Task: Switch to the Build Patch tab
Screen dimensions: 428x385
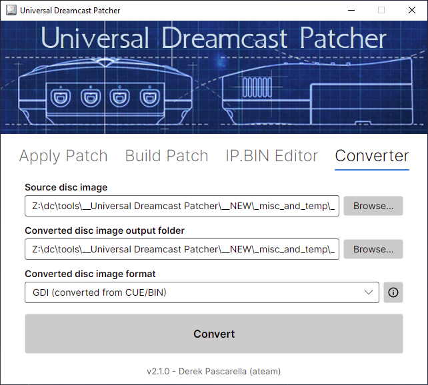Action: (x=167, y=156)
